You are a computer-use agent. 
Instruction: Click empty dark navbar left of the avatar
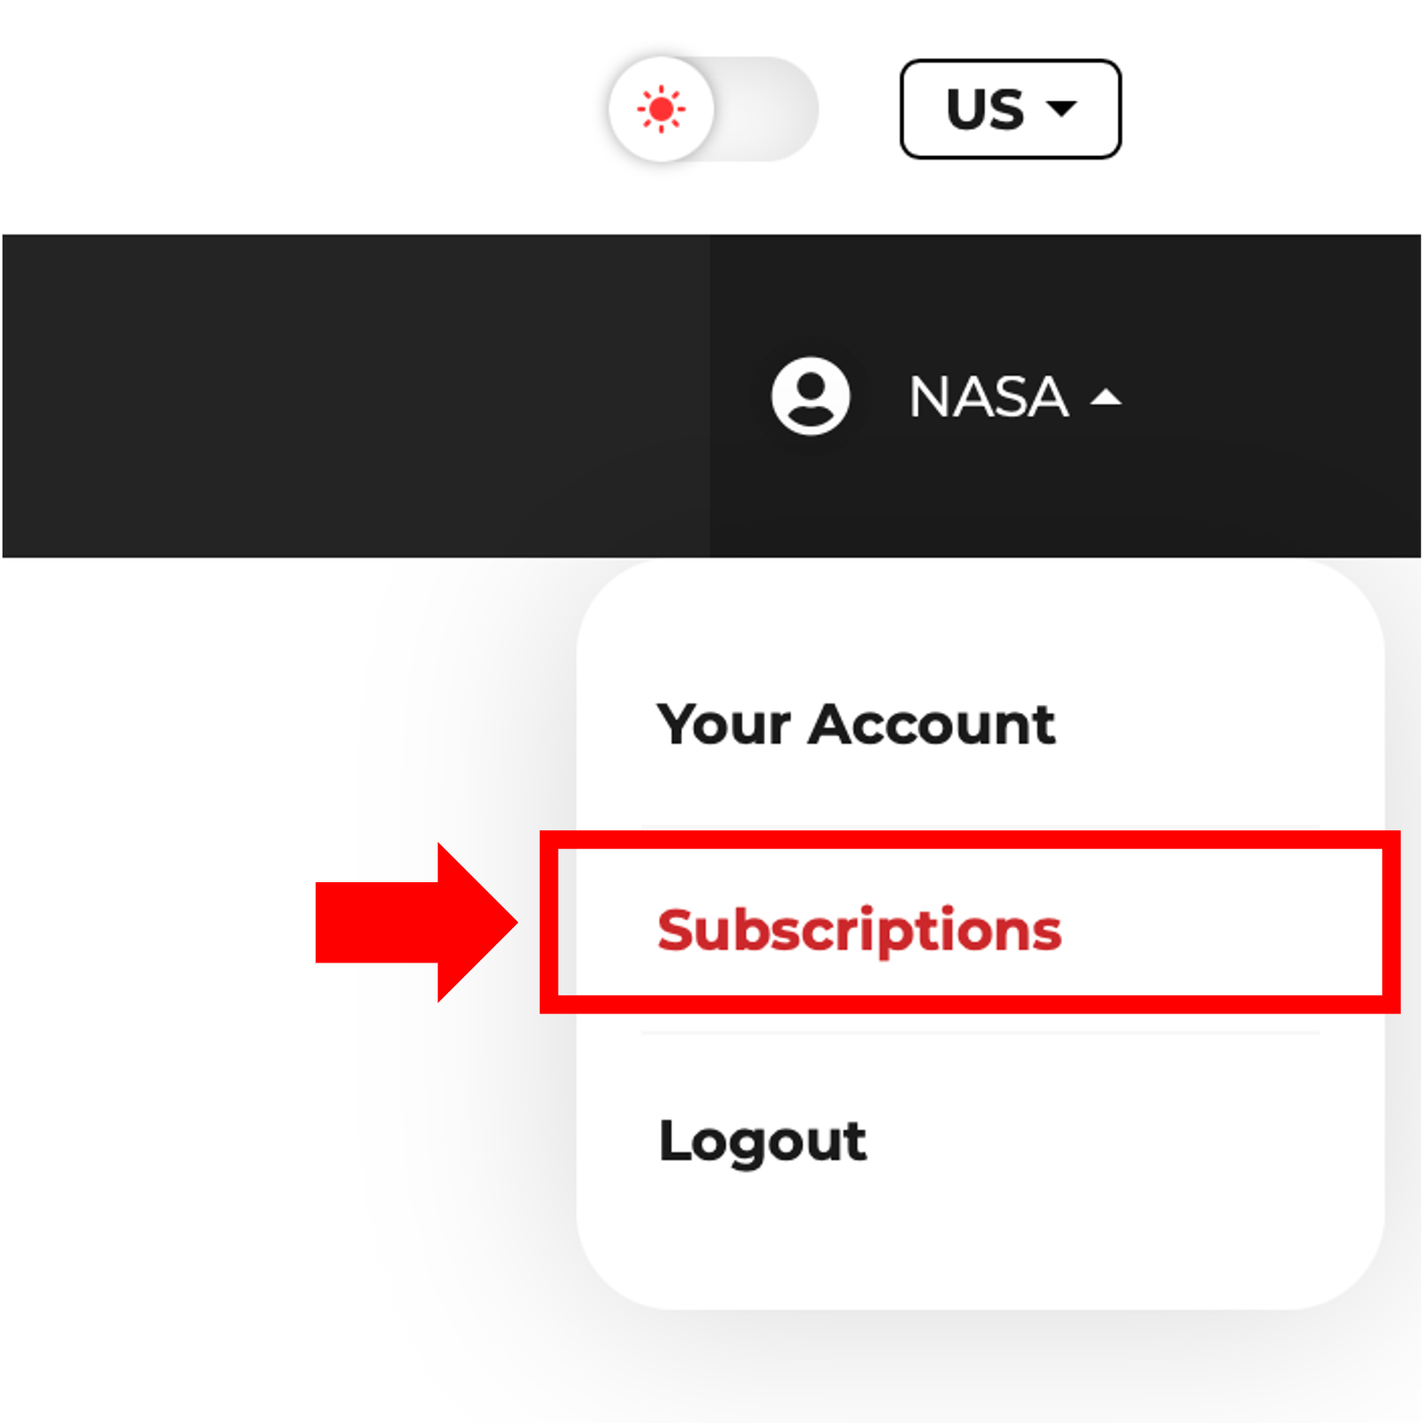click(353, 396)
